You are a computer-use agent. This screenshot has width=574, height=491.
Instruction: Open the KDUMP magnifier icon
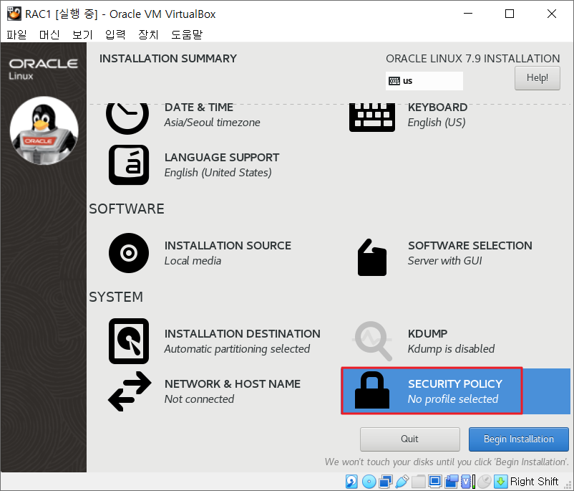(373, 341)
